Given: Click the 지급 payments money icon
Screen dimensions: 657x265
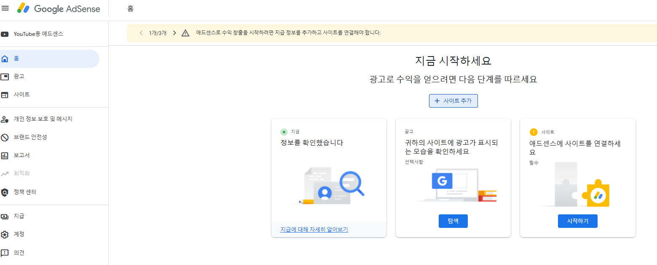Looking at the screenshot, I should 5,216.
